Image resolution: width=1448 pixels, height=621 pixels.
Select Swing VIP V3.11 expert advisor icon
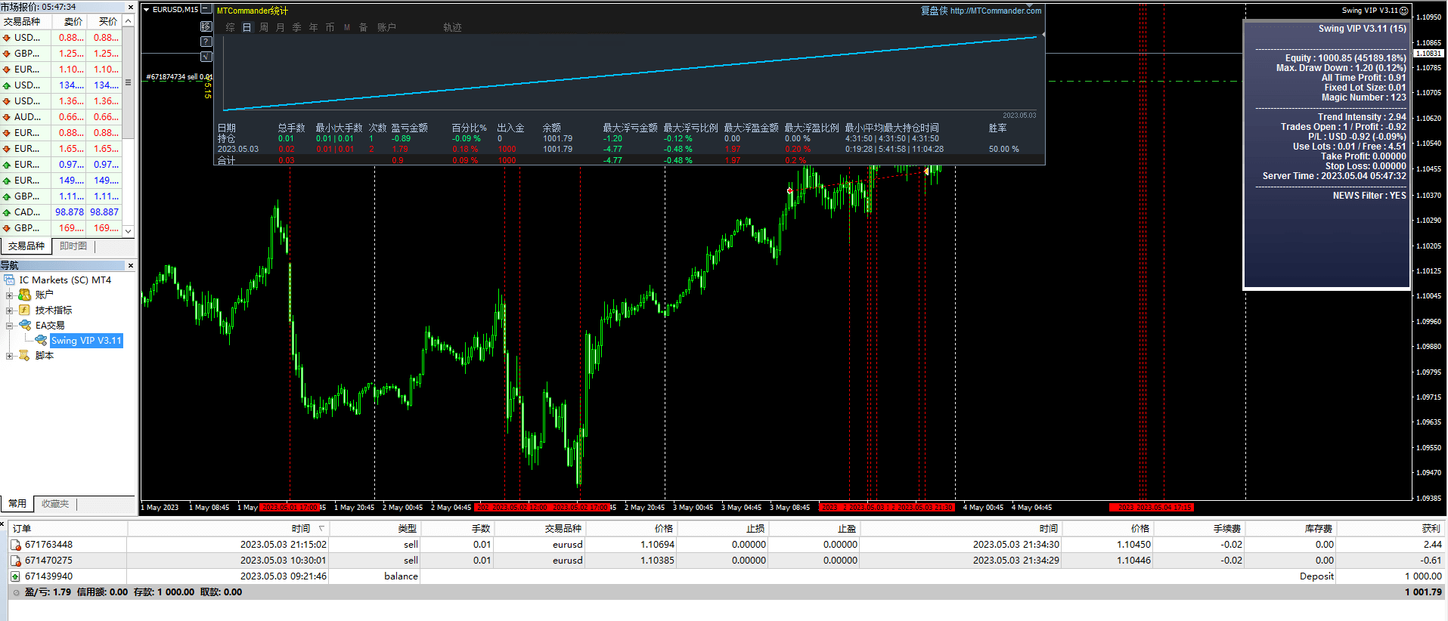[x=41, y=341]
